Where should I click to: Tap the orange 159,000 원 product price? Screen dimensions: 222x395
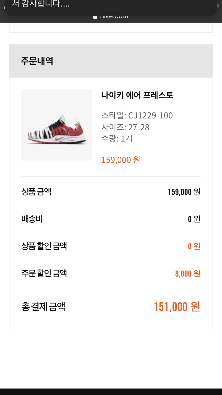pyautogui.click(x=120, y=160)
